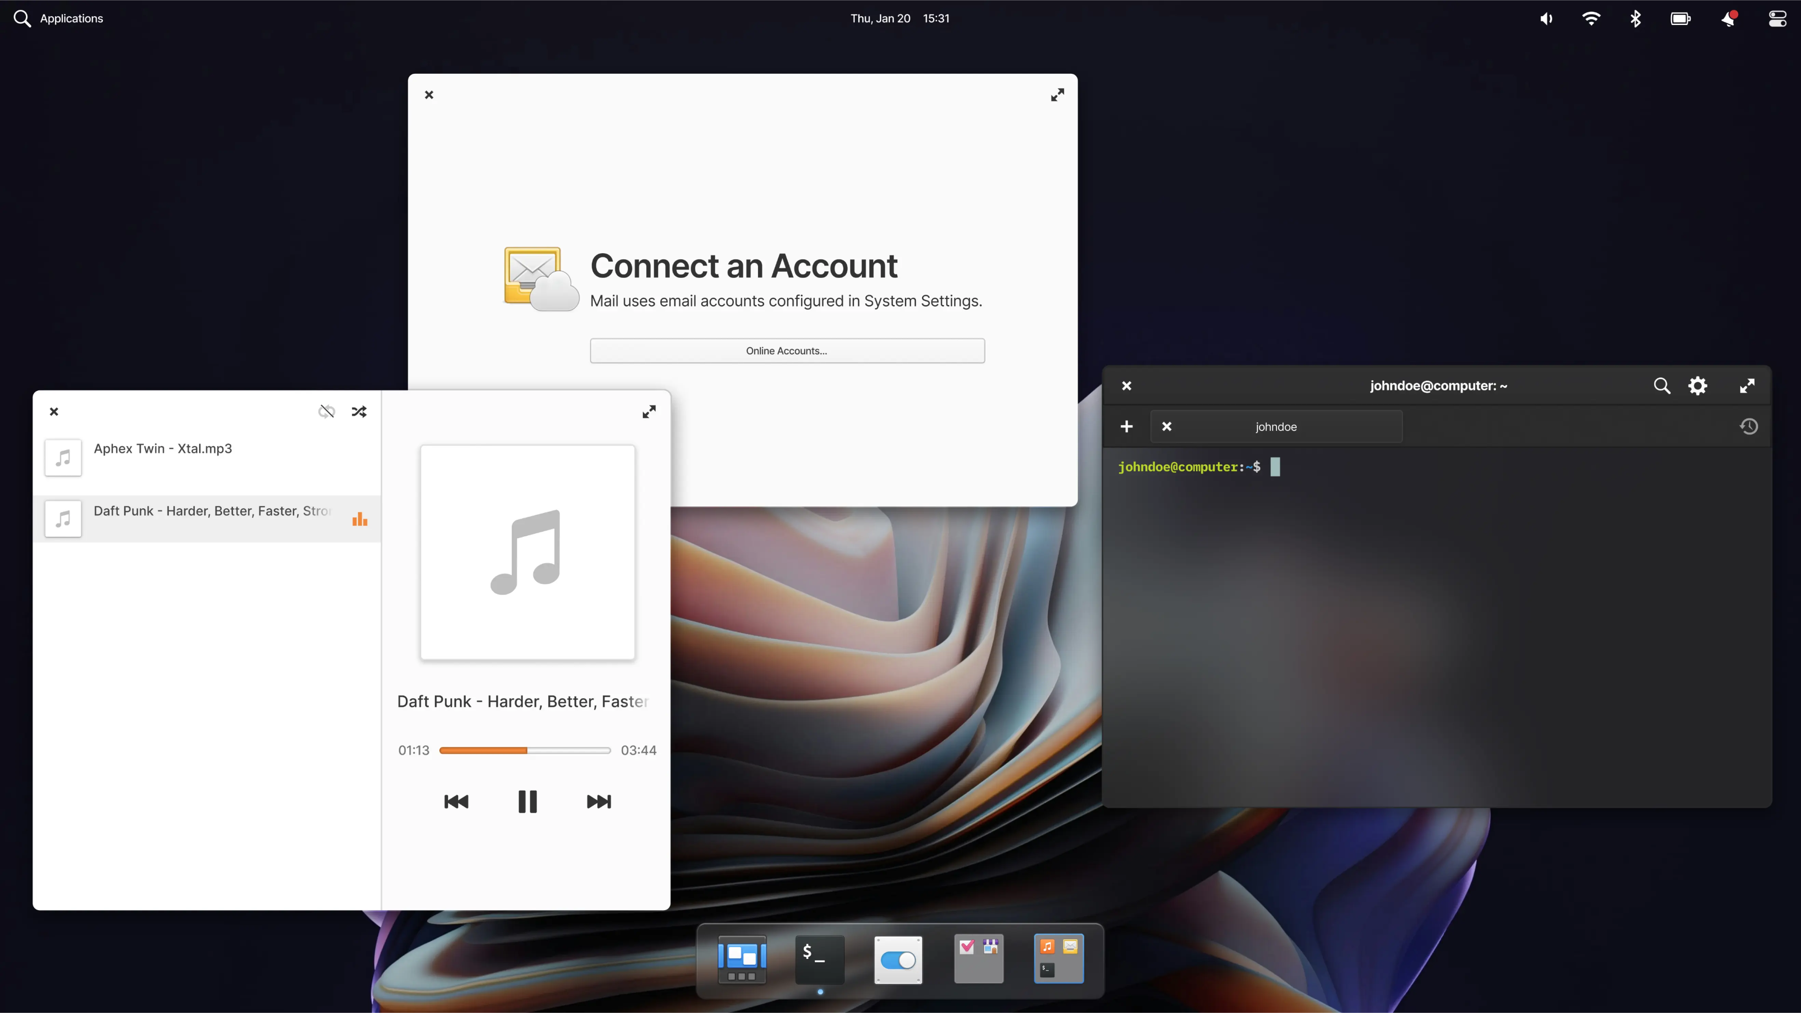Close the Mail window
The image size is (1801, 1013).
(429, 95)
